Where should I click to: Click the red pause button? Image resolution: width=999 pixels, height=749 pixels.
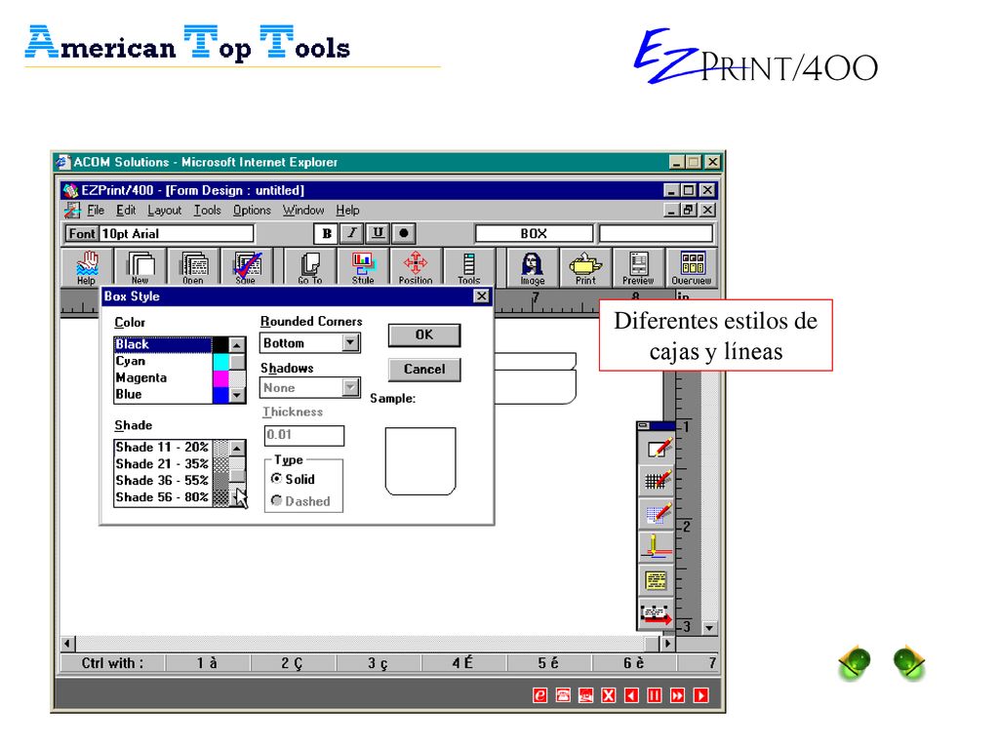point(655,694)
